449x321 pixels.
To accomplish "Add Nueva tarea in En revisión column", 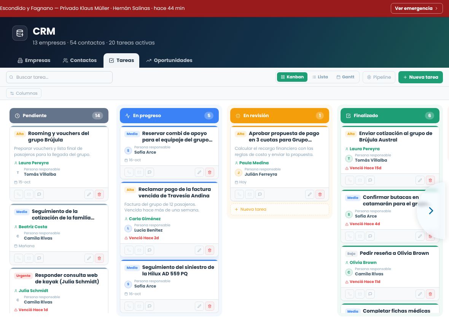I will click(279, 210).
